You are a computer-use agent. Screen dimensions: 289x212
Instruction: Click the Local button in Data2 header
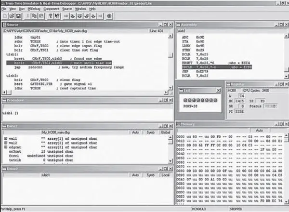pos(165,175)
